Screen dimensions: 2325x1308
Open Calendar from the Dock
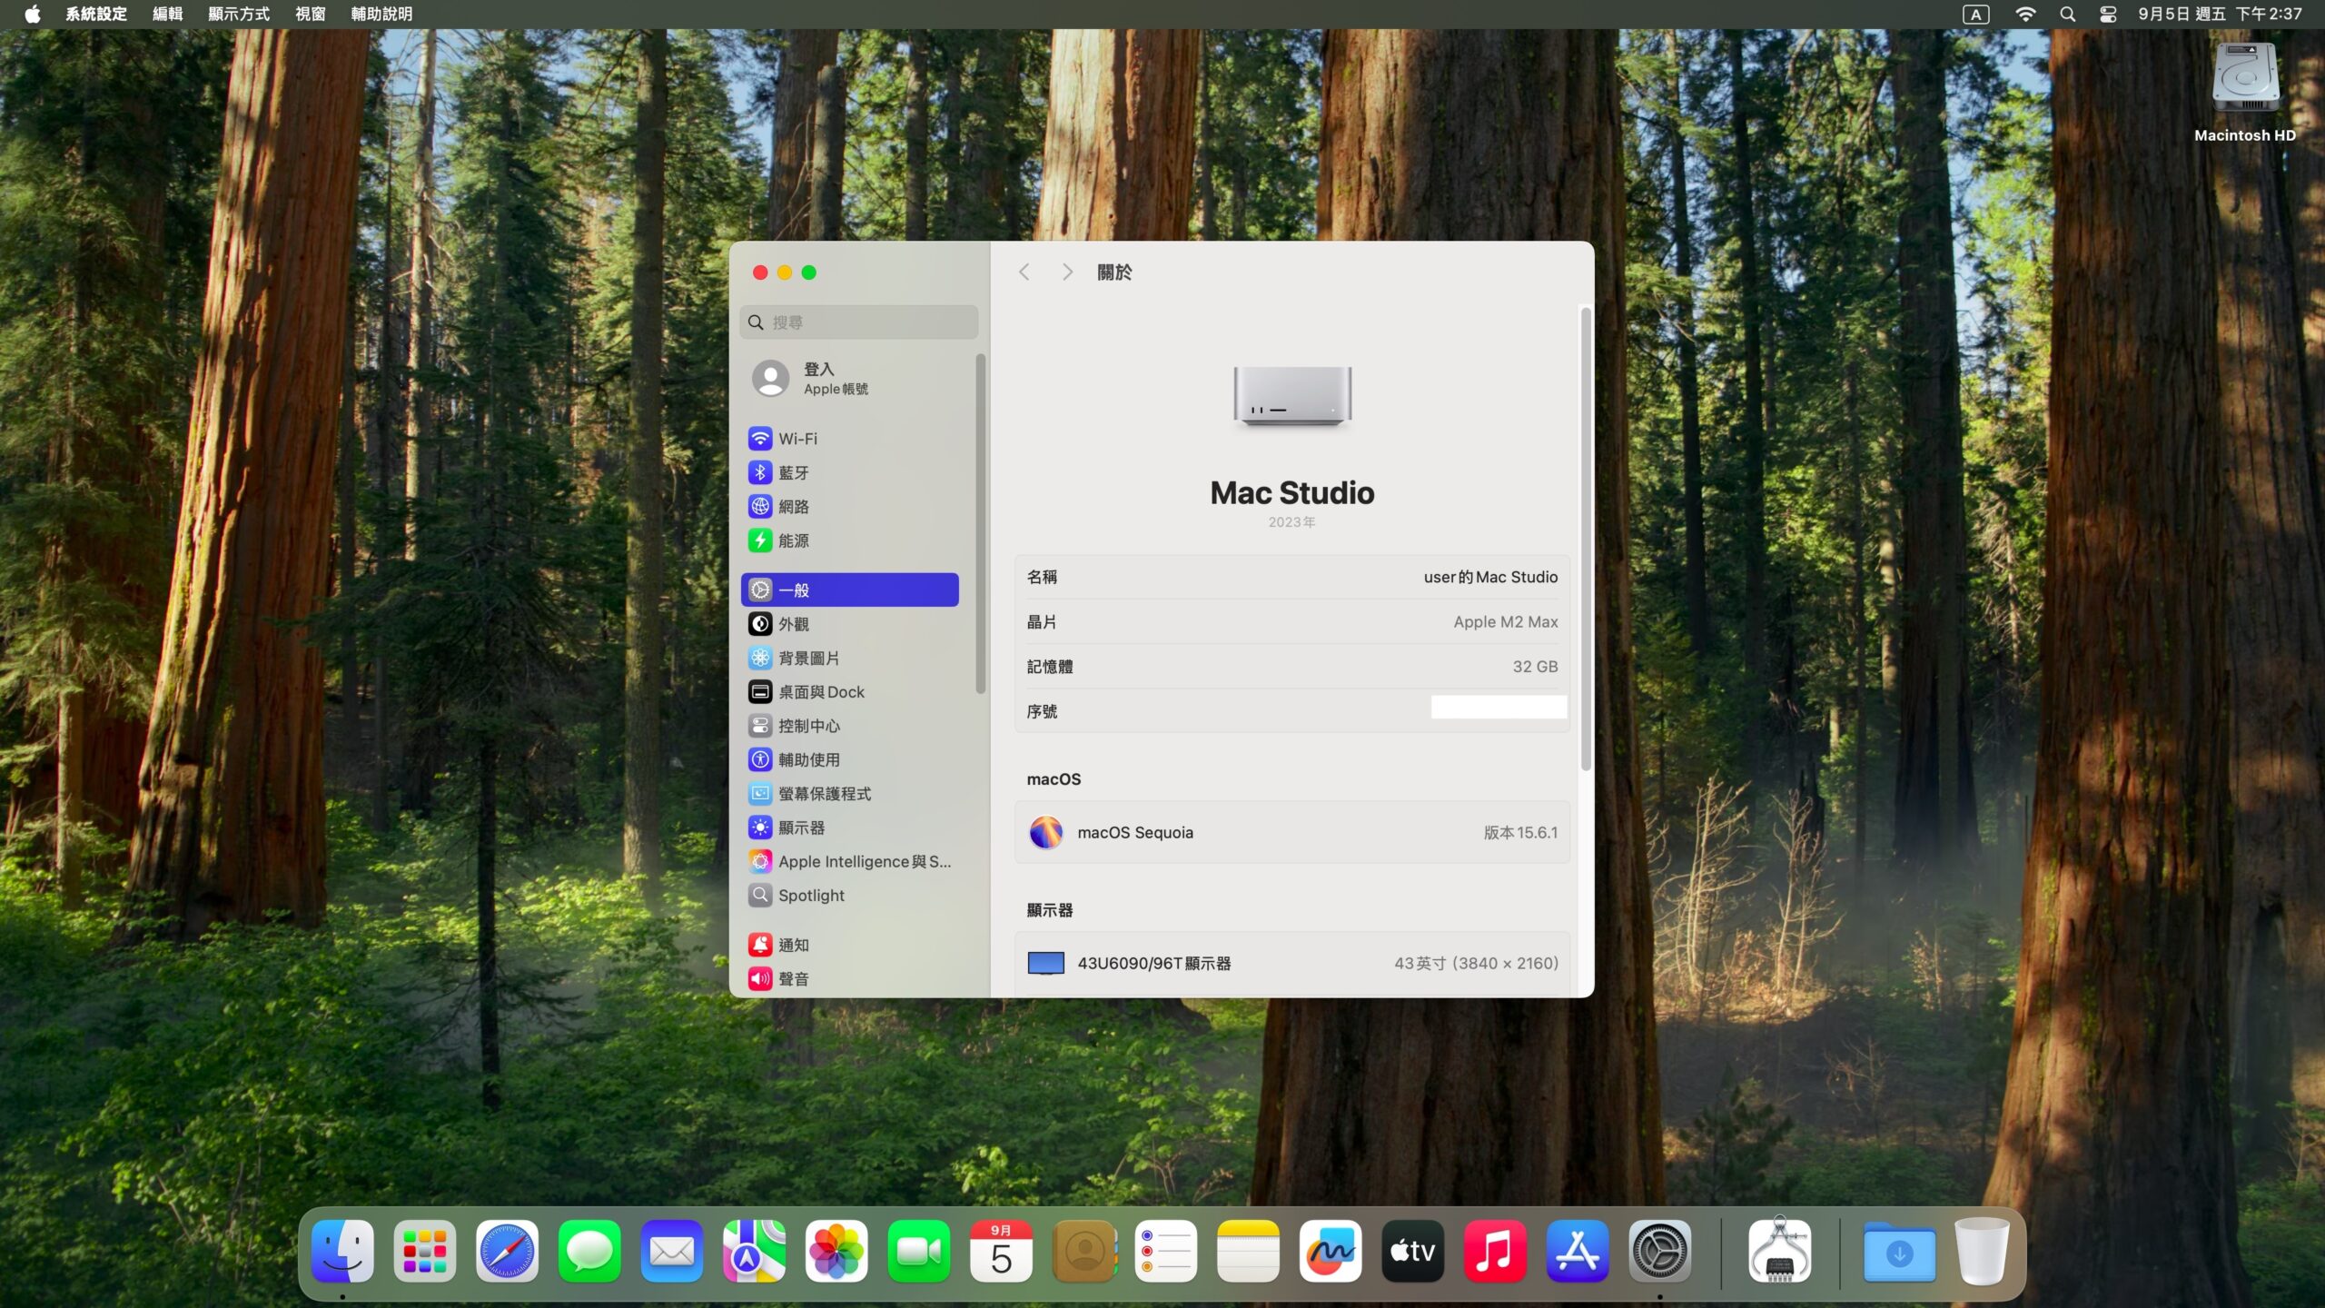point(1001,1252)
